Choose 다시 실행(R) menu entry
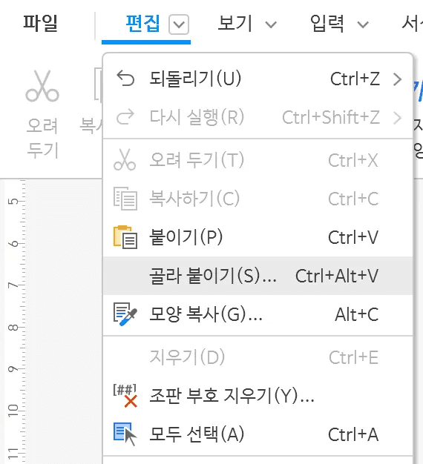The image size is (423, 464). pos(258,117)
